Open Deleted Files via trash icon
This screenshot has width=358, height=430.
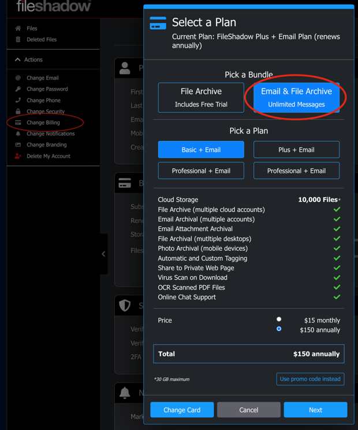(18, 39)
